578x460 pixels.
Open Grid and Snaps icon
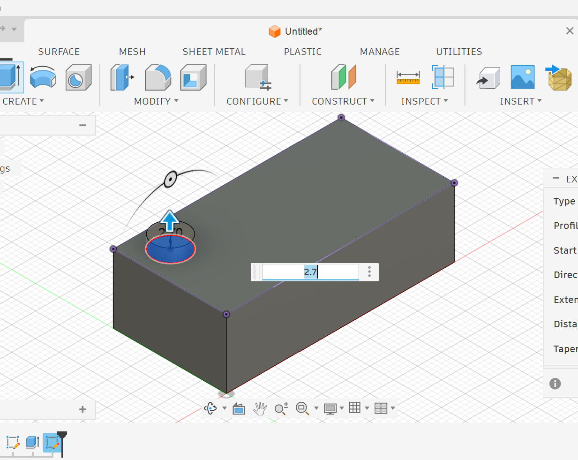click(x=355, y=408)
